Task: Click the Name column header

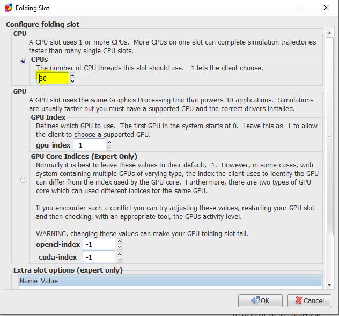Action: click(x=29, y=281)
